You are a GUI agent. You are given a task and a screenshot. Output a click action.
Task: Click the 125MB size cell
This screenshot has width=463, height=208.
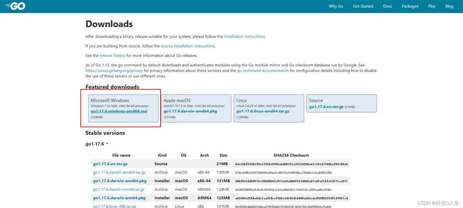(x=223, y=198)
